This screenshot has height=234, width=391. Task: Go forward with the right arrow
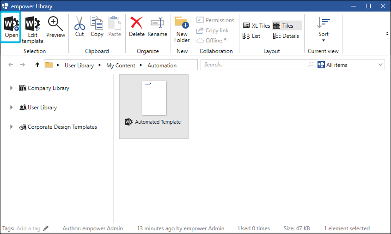tap(23, 65)
